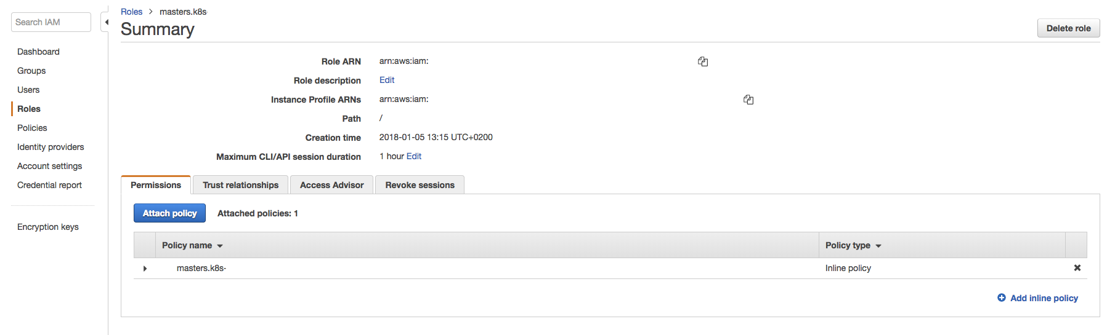Open the Revoke sessions tab
Viewport: 1107px width, 335px height.
pyautogui.click(x=420, y=185)
